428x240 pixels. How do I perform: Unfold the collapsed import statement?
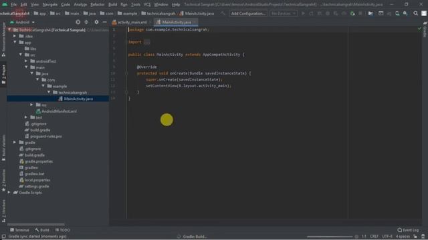pos(147,42)
